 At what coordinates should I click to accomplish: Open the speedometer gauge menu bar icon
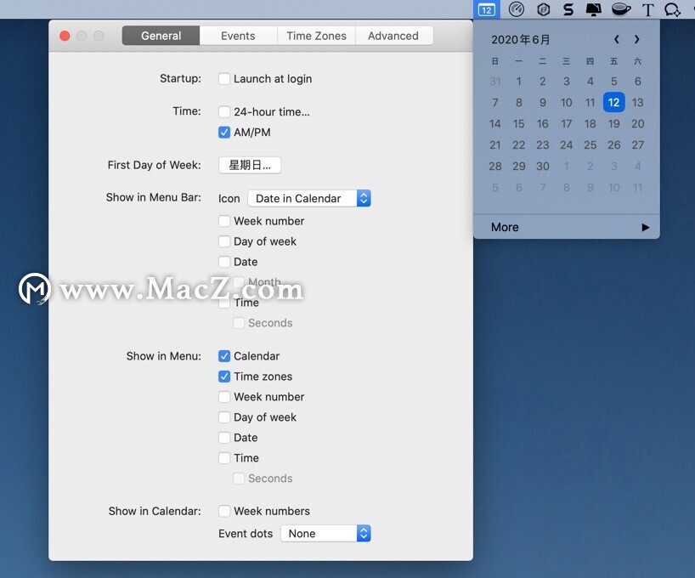pos(517,9)
